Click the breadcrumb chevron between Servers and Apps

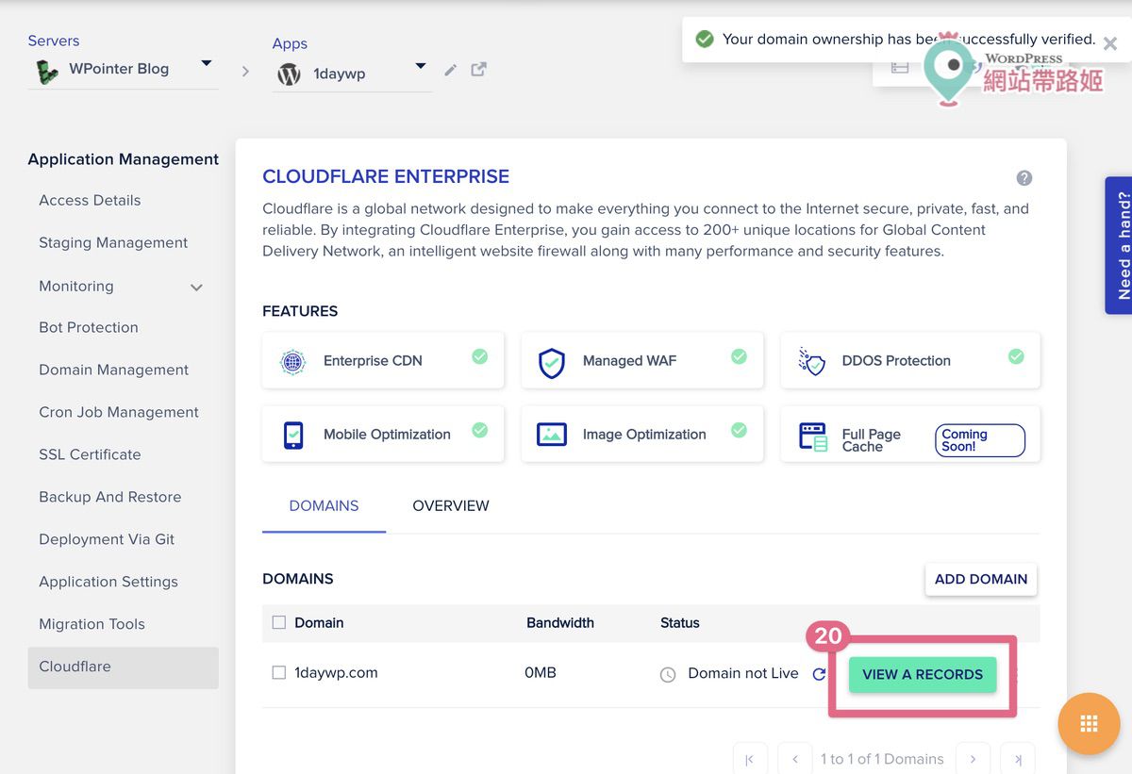(x=245, y=72)
